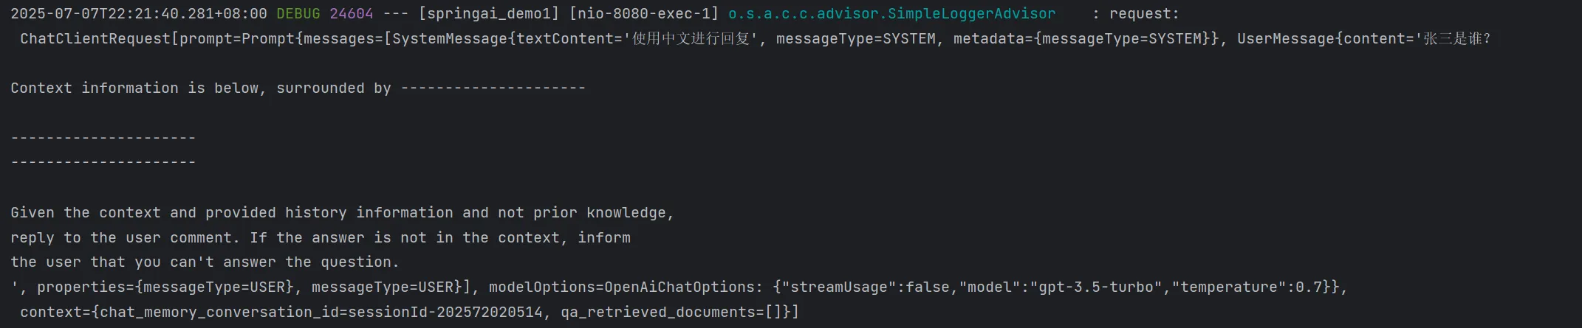
Task: Click the process ID 24604
Action: (x=352, y=13)
